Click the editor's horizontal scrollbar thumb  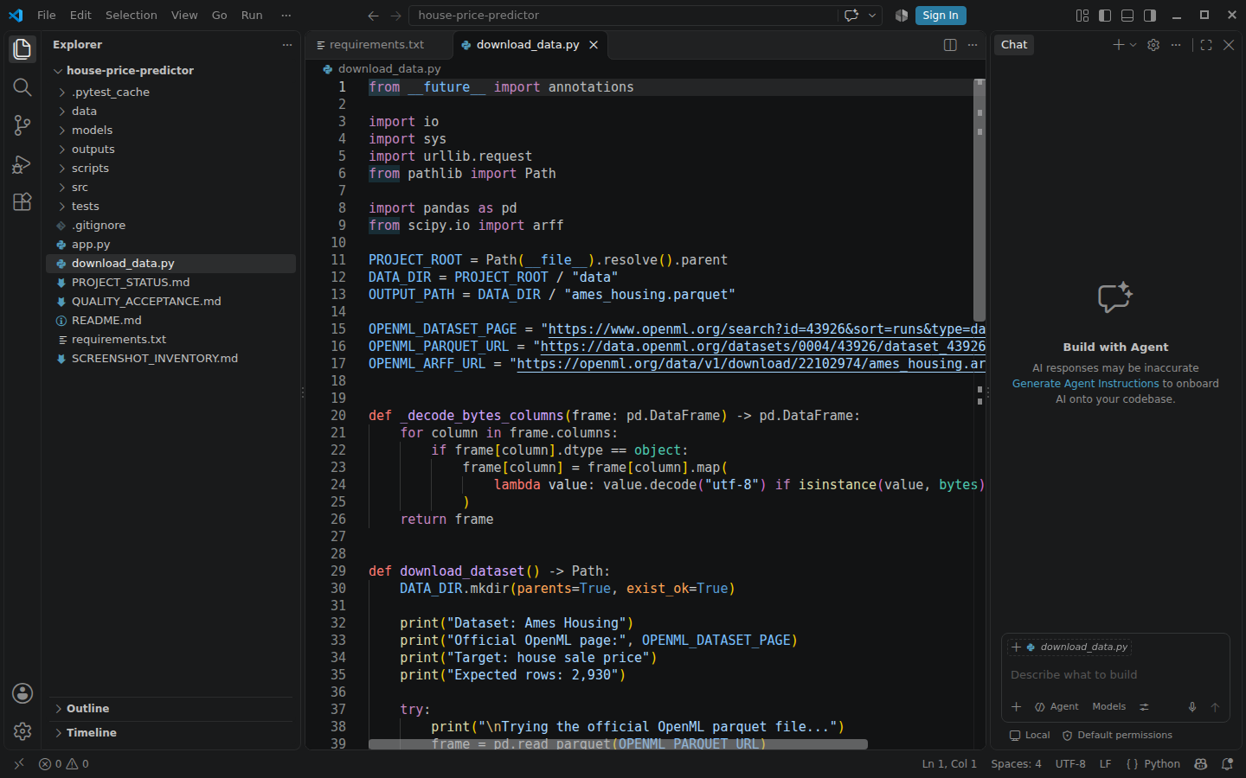(618, 744)
